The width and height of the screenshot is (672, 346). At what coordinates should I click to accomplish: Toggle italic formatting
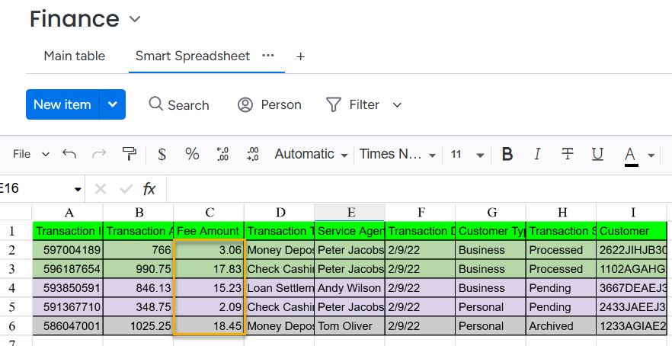(x=537, y=154)
